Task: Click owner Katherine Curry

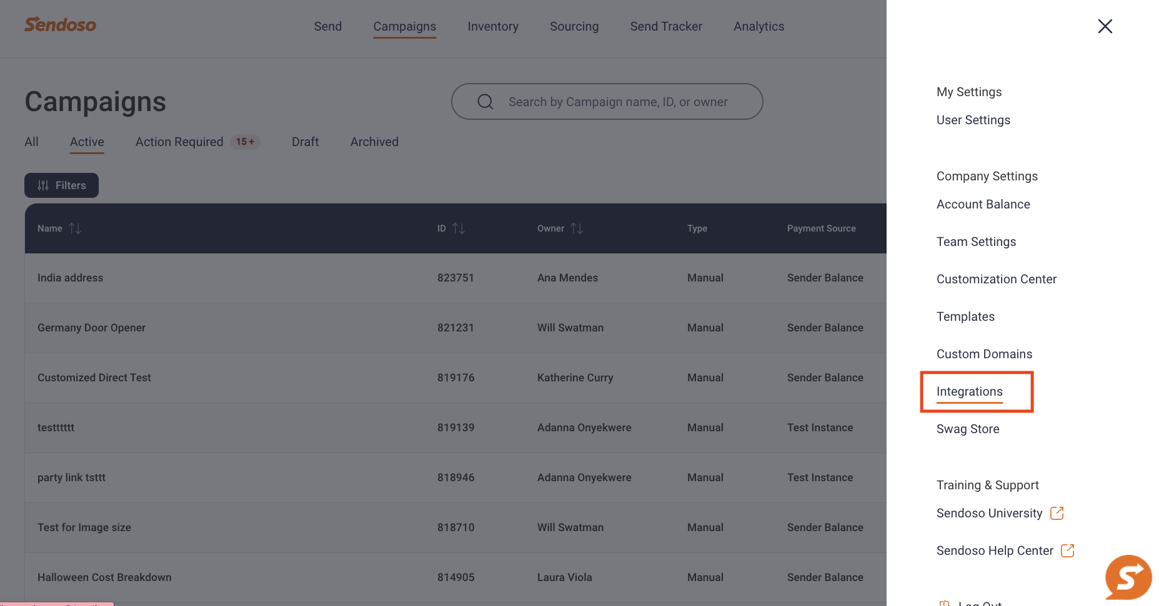Action: point(575,378)
